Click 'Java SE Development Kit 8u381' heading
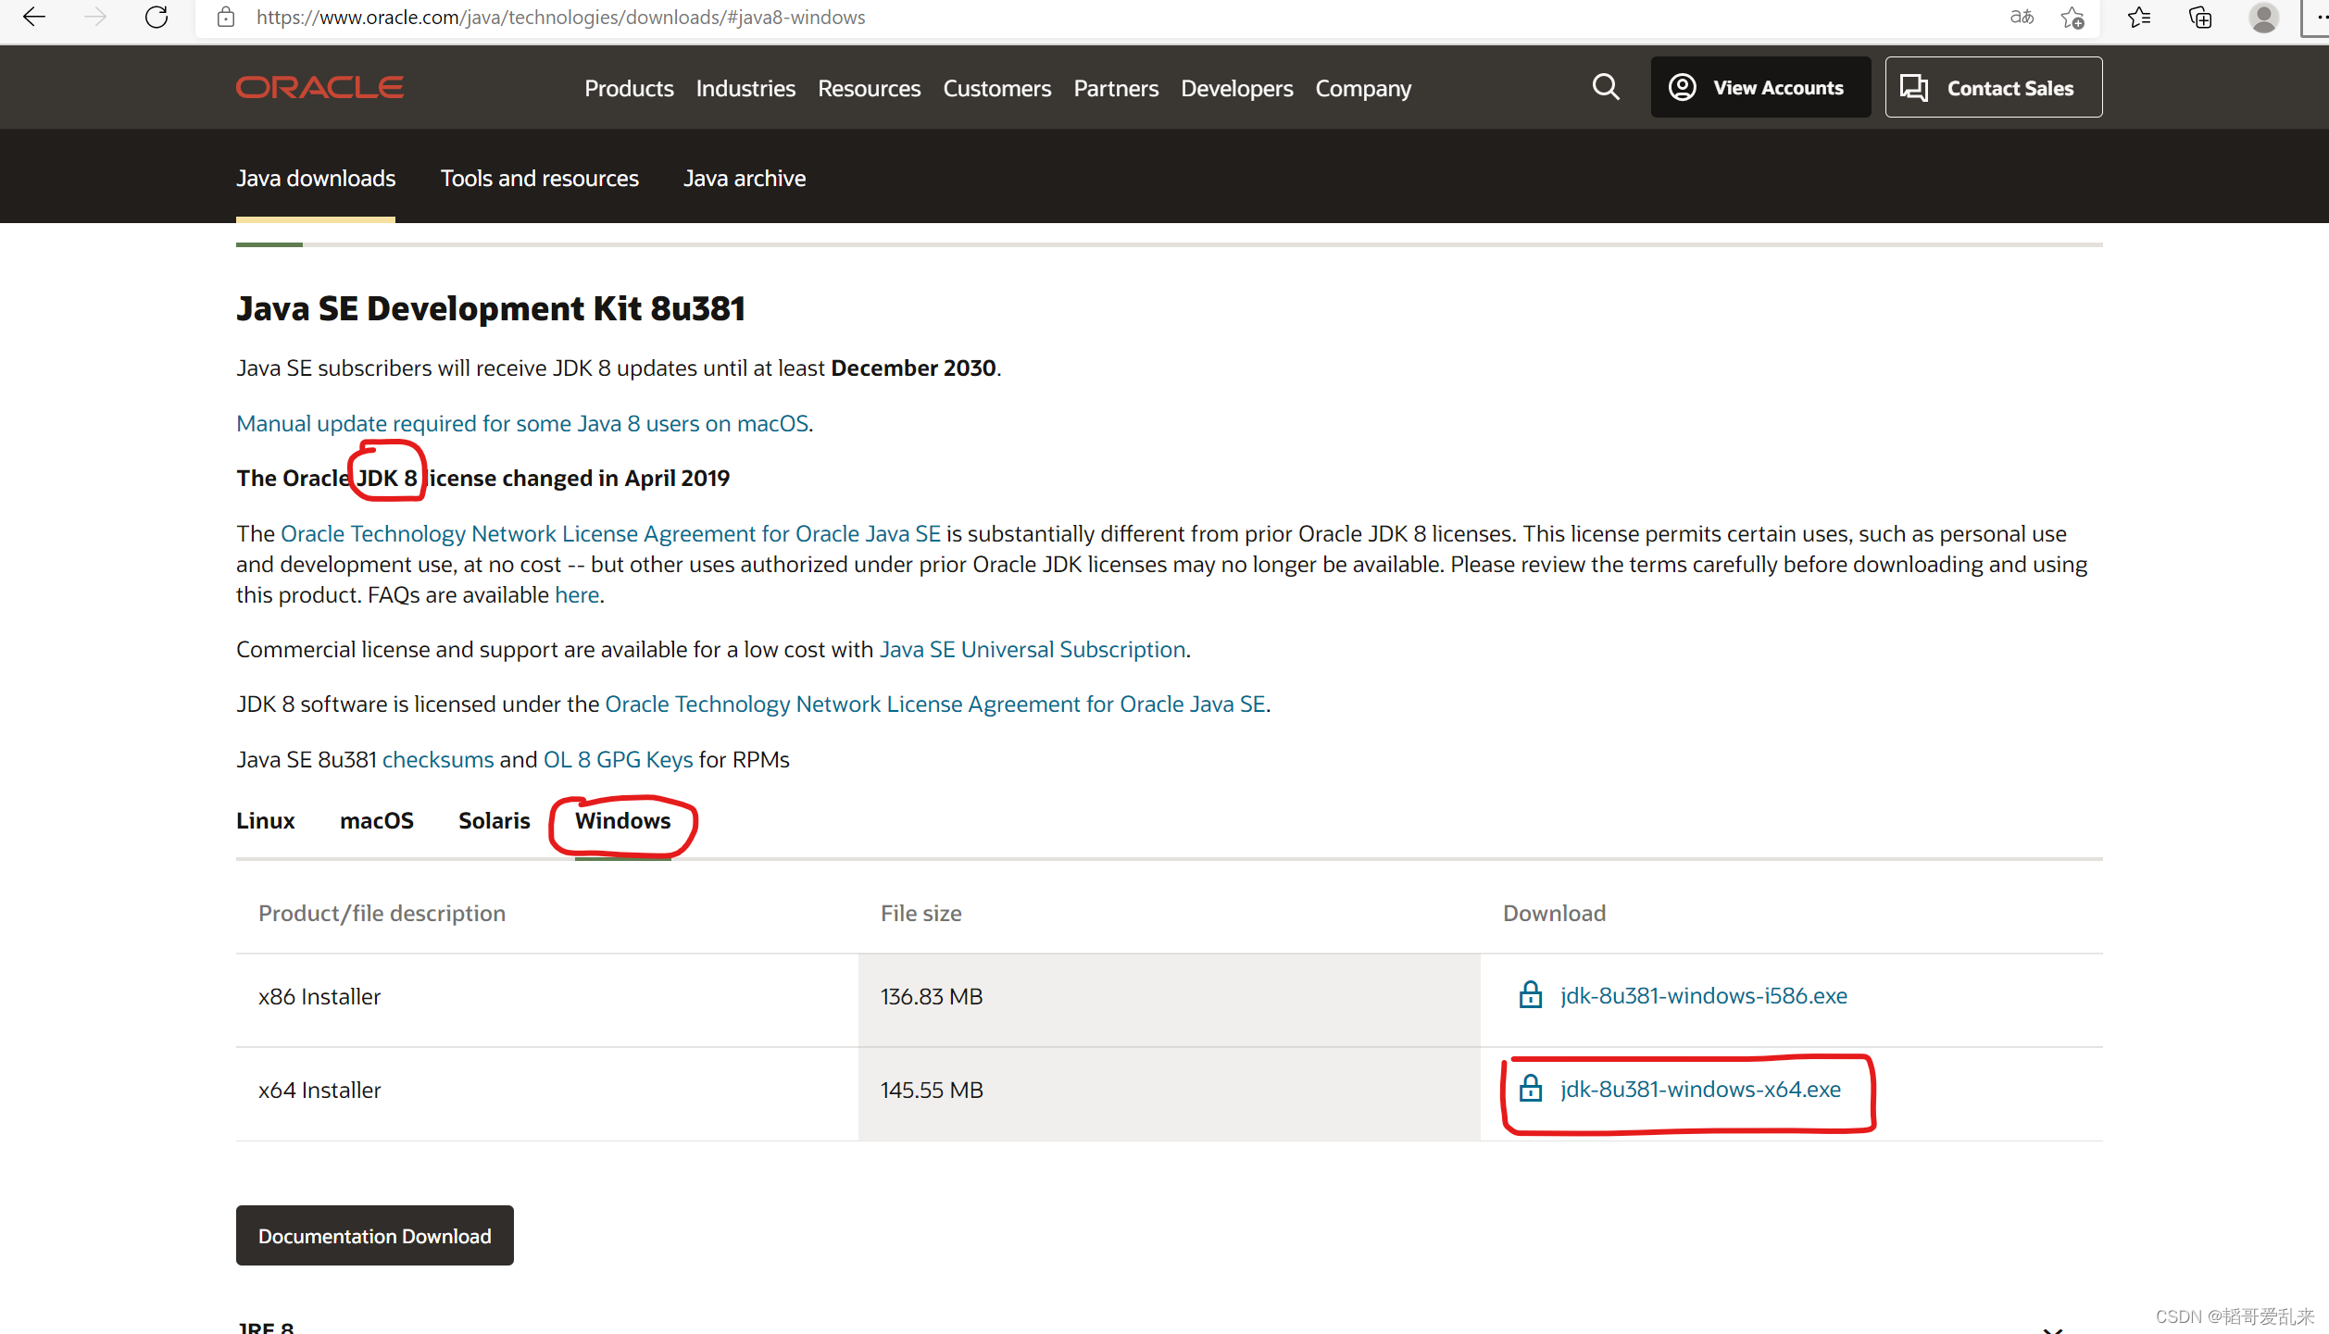The width and height of the screenshot is (2329, 1334). click(x=491, y=308)
